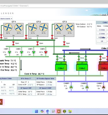Click the CWP4 red pump icon

pos(46,52)
